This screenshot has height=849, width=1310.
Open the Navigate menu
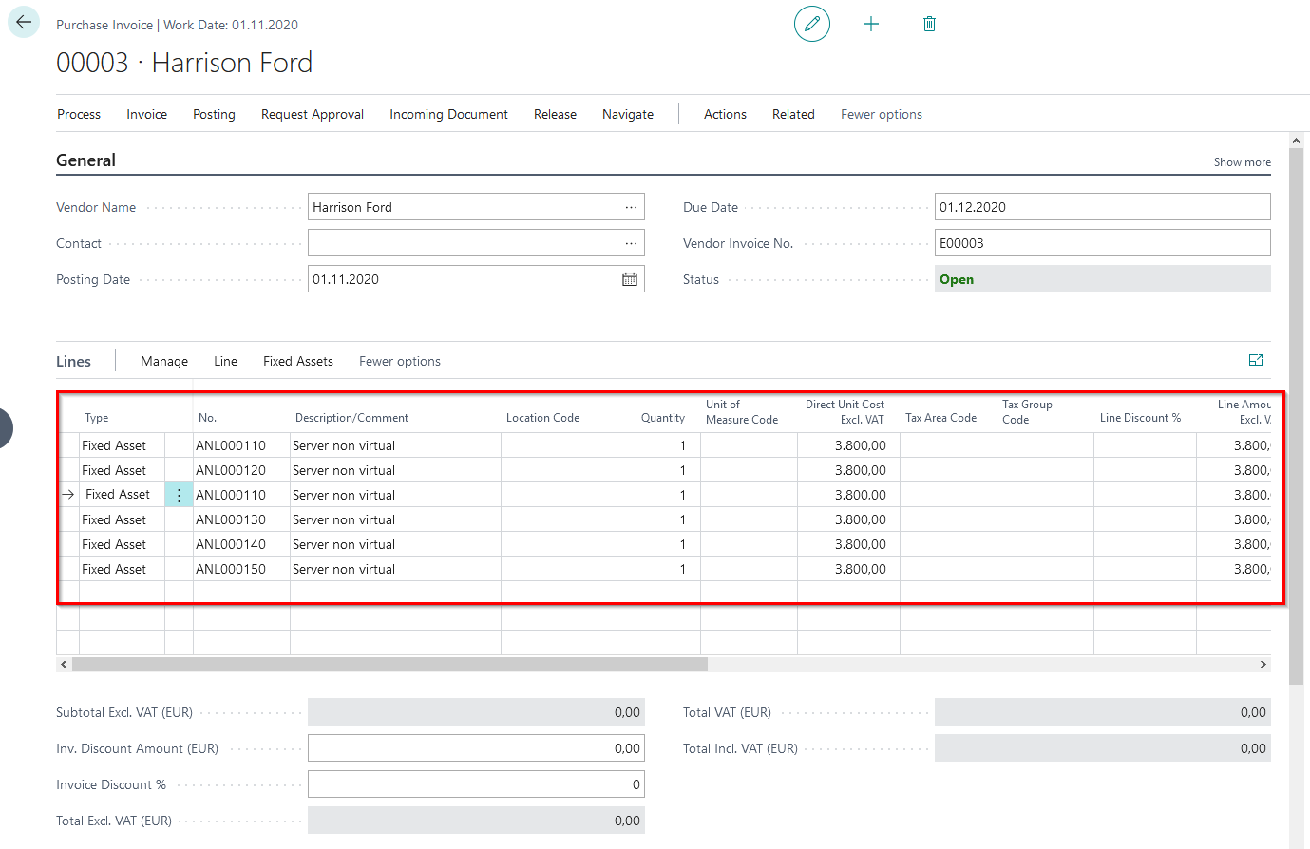pos(627,114)
